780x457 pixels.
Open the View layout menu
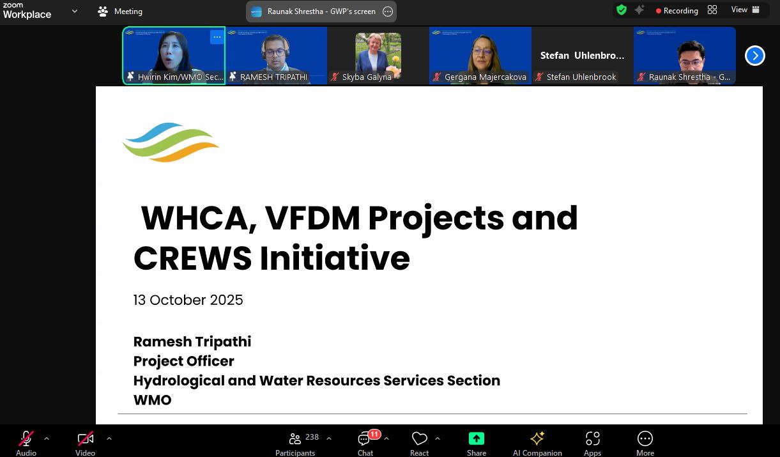coord(745,10)
